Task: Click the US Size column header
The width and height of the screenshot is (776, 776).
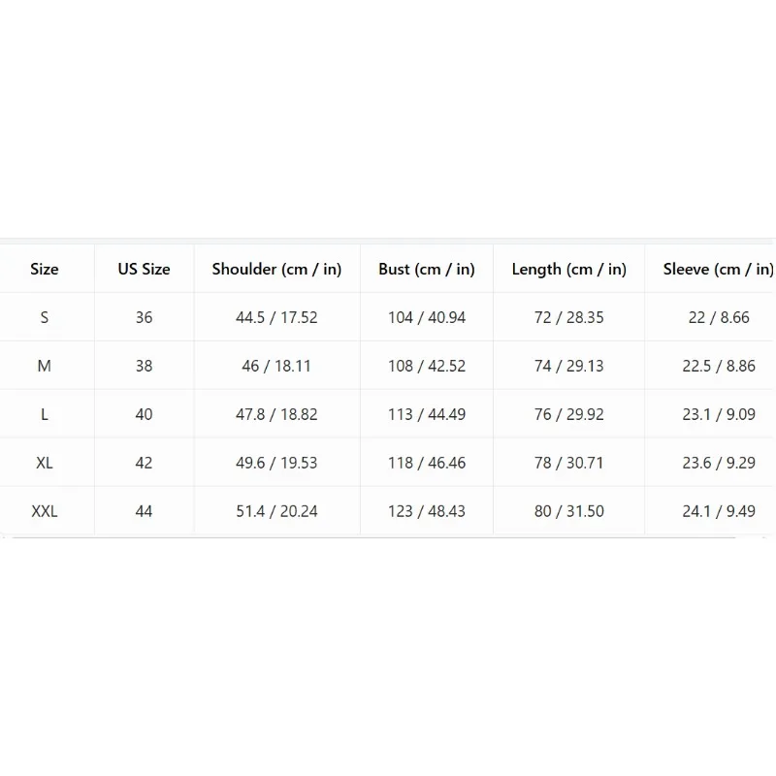Action: point(144,269)
